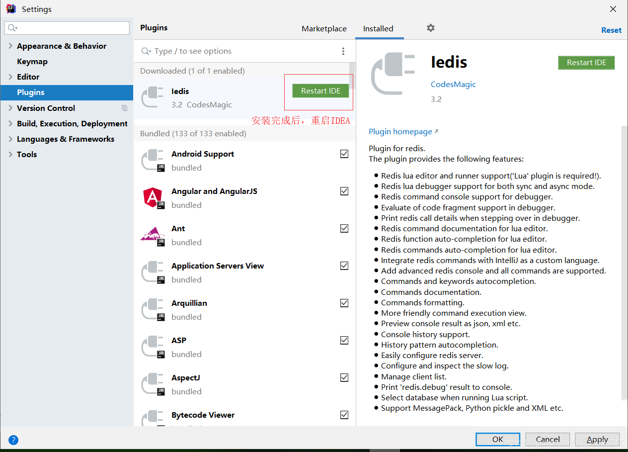
Task: Click the Ant plugin mountain icon
Action: click(153, 235)
